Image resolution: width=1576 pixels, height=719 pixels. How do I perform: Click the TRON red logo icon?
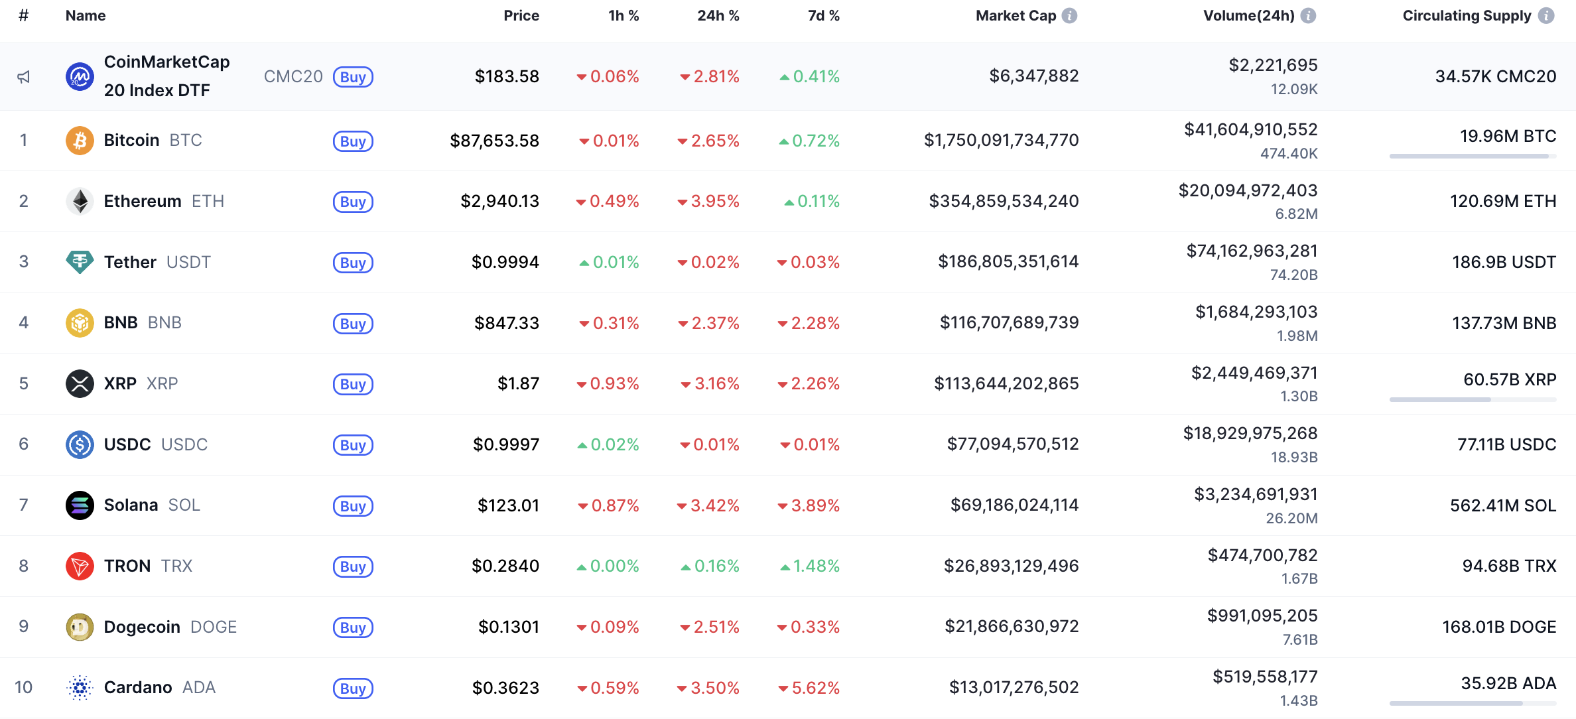click(x=80, y=566)
